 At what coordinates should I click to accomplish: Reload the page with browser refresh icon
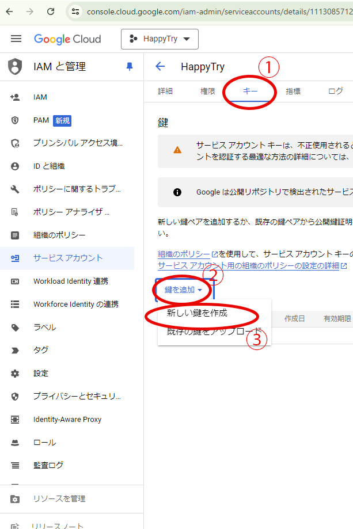point(51,12)
